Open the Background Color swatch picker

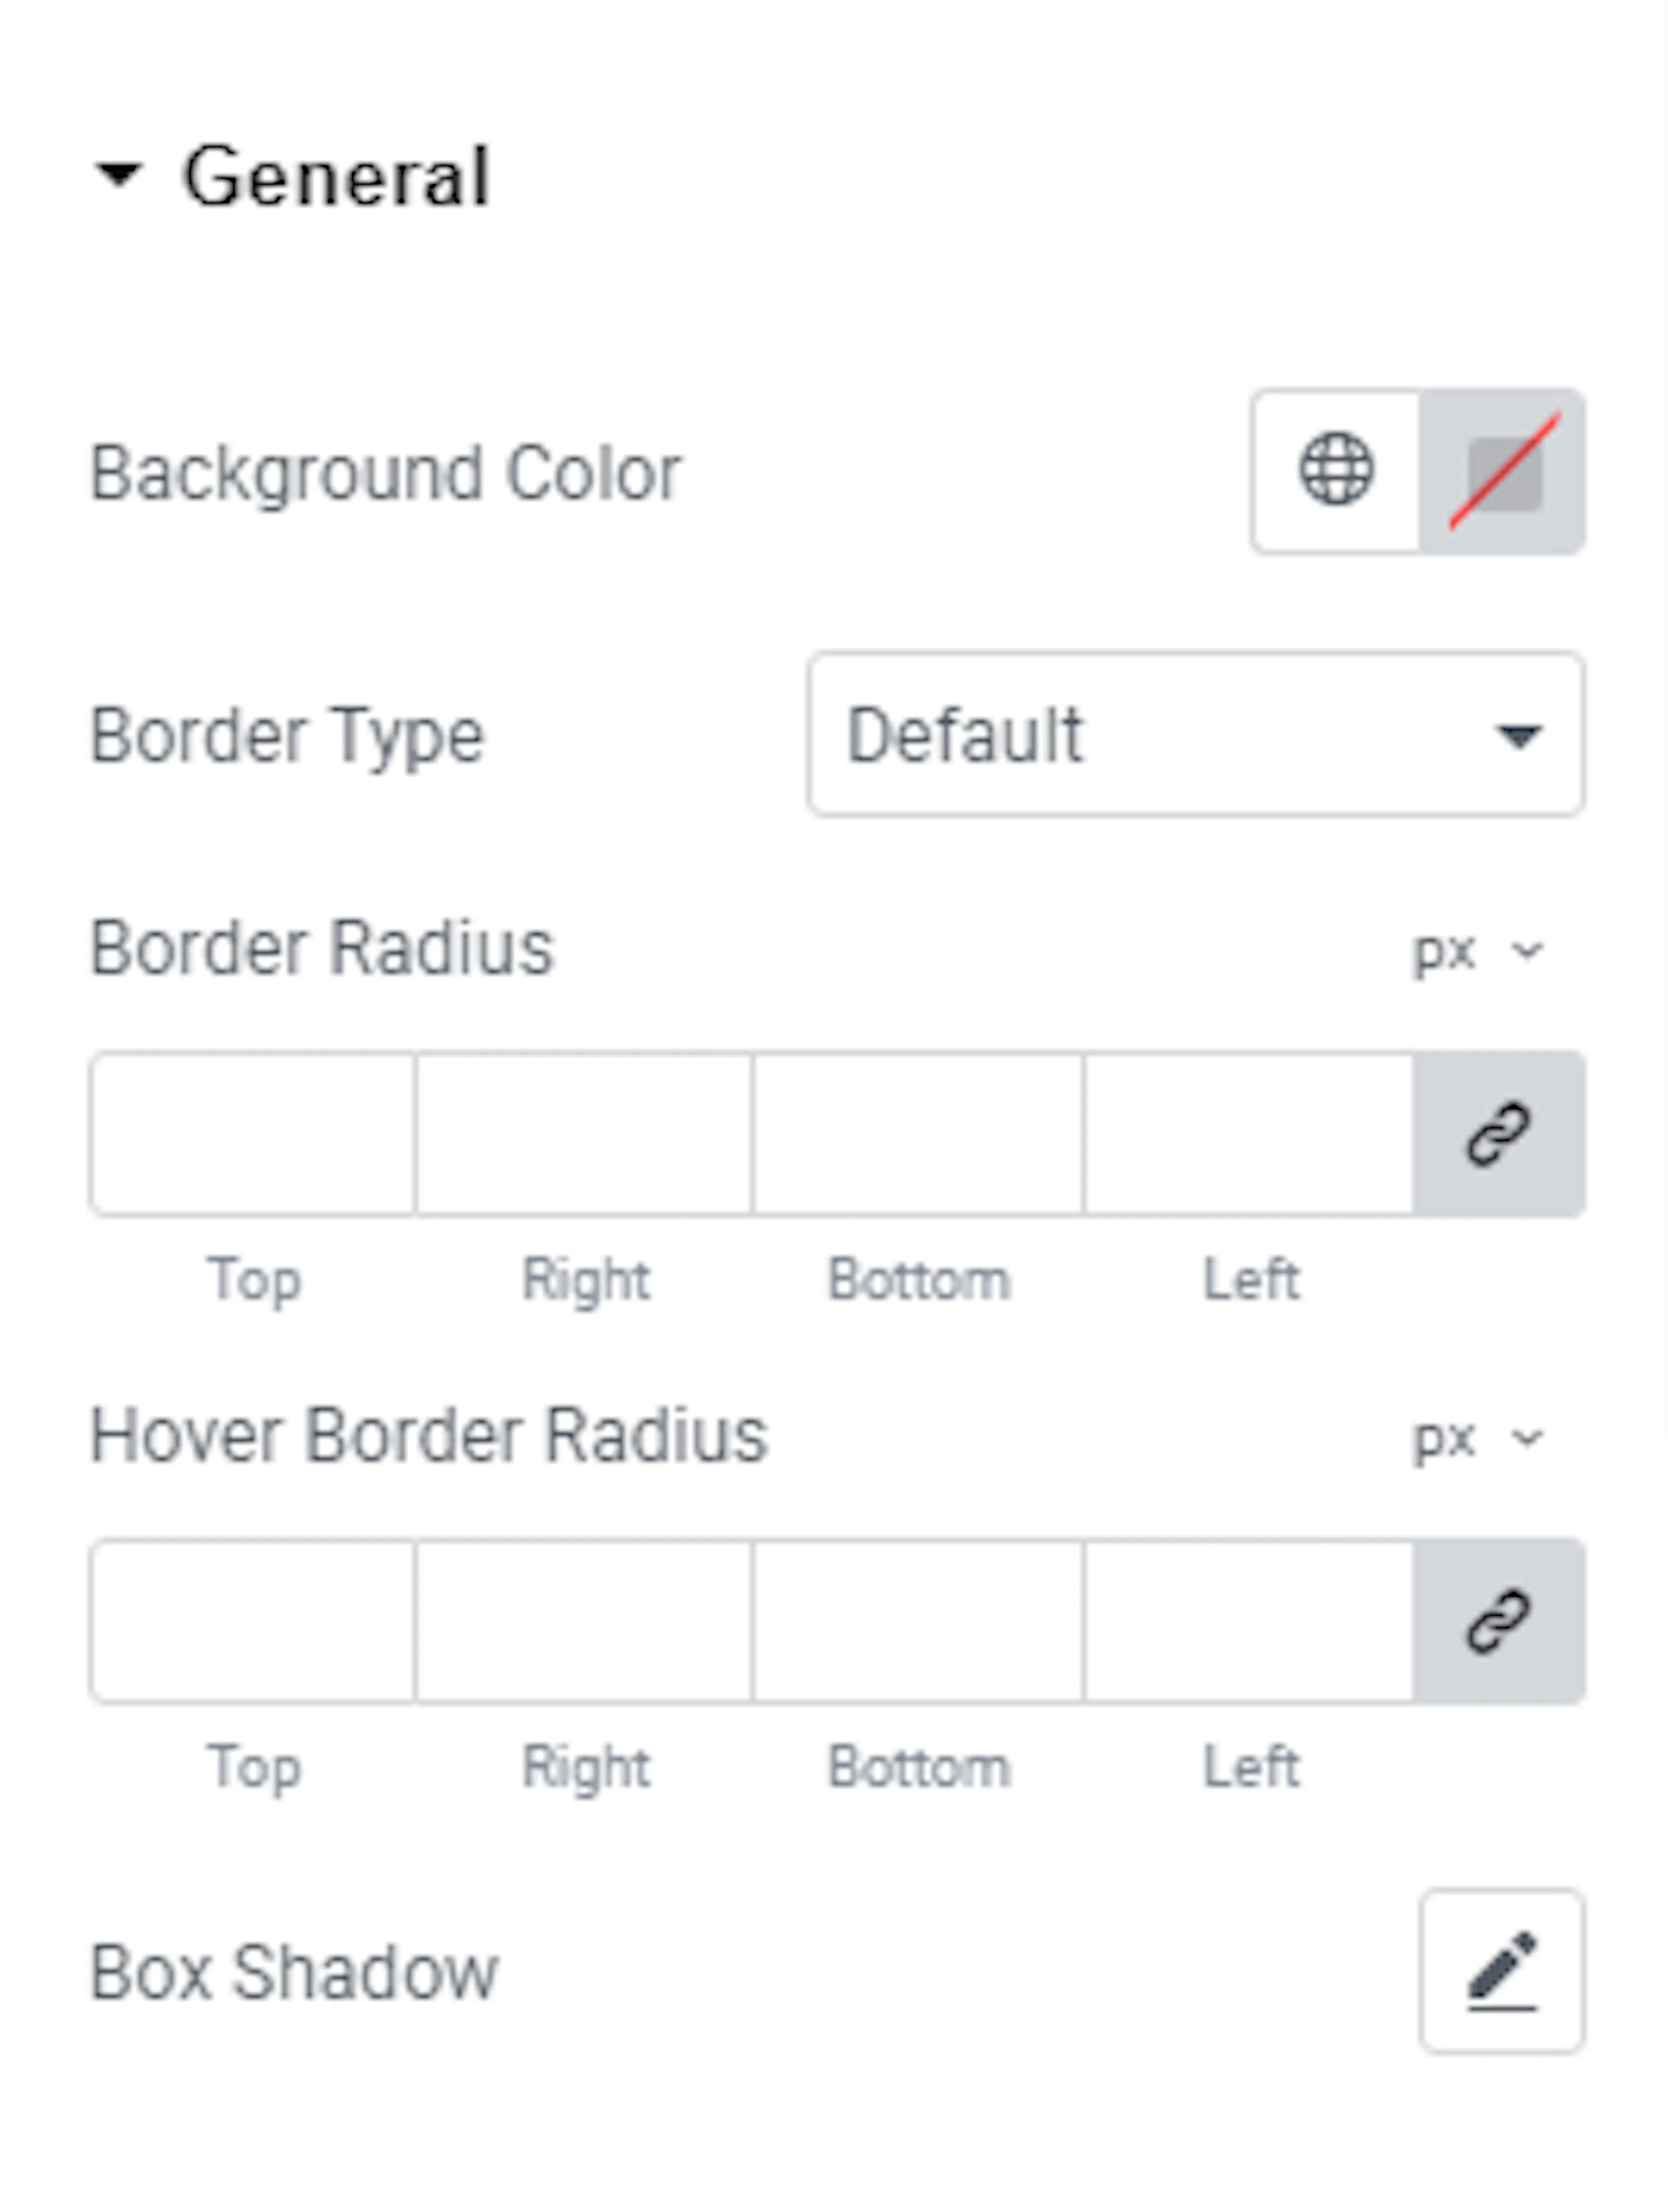[x=1502, y=470]
